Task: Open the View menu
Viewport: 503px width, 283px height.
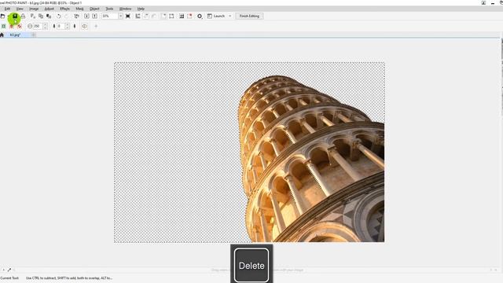Action: tap(20, 9)
